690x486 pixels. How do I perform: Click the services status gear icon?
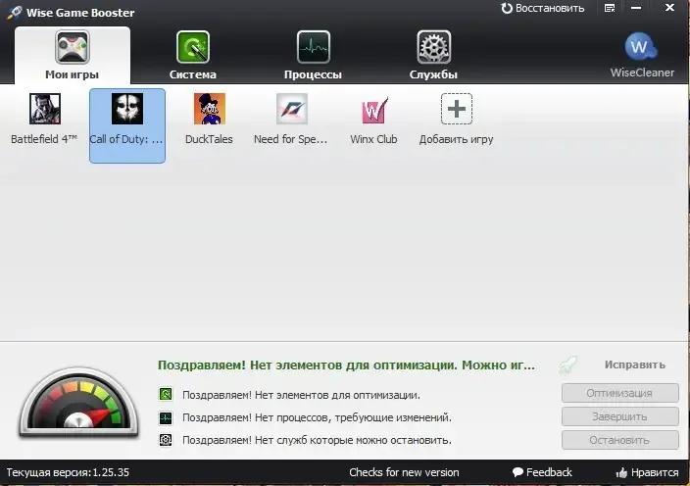tap(166, 440)
